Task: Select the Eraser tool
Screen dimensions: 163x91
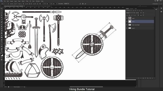Action: (2, 31)
